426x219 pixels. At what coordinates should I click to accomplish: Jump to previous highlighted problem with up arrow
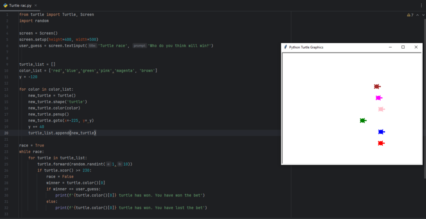(x=417, y=15)
